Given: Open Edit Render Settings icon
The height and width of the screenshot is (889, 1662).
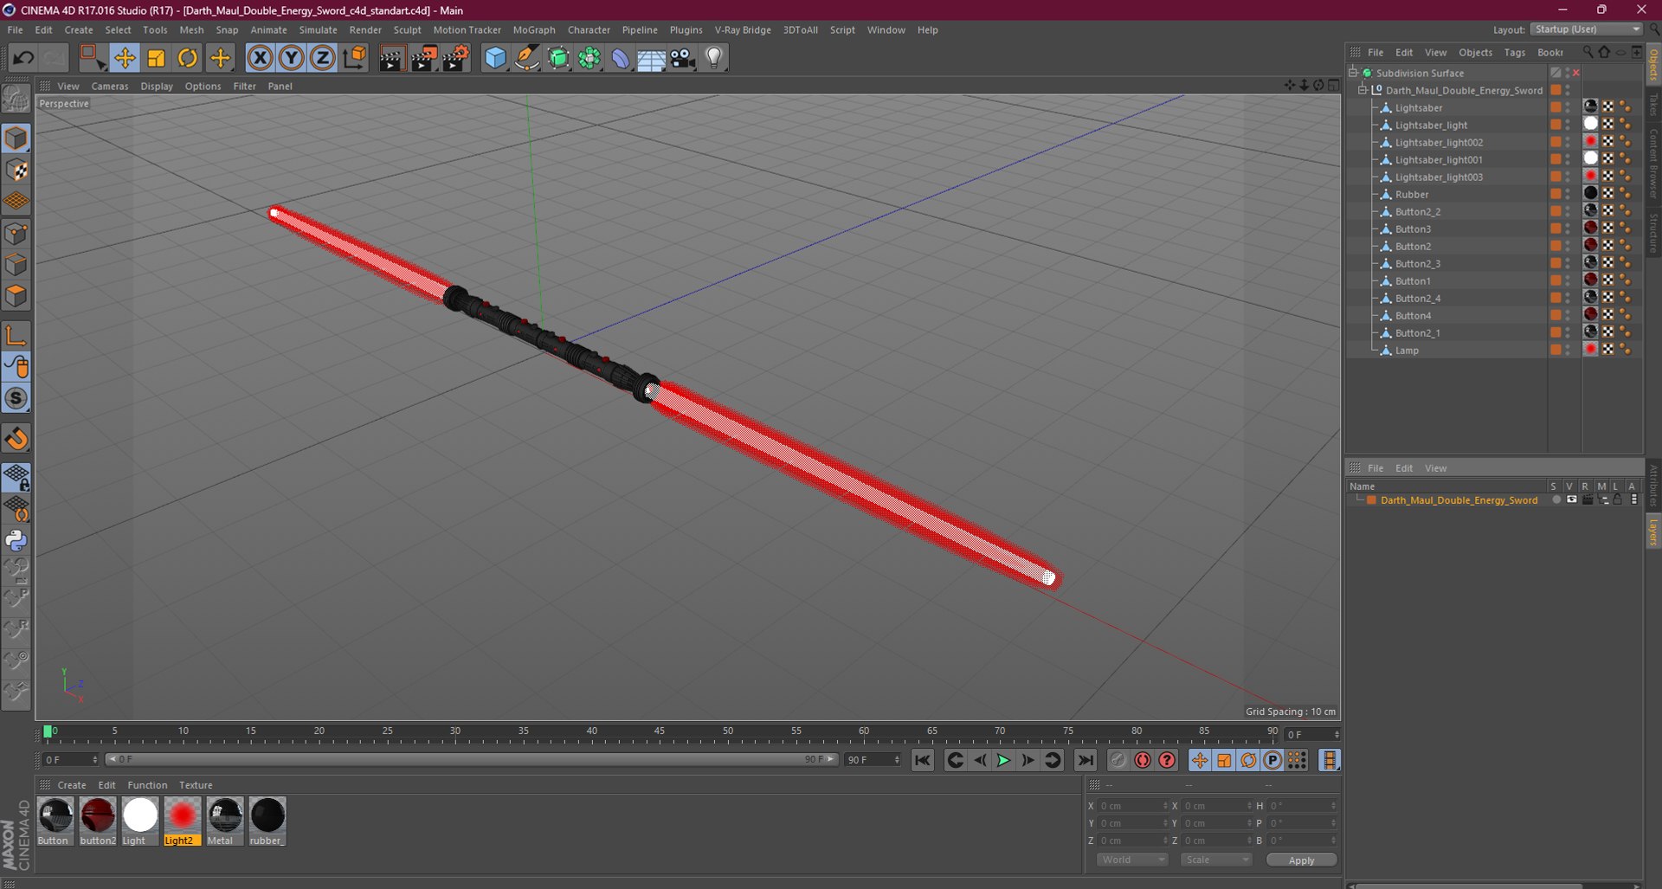Looking at the screenshot, I should point(455,58).
